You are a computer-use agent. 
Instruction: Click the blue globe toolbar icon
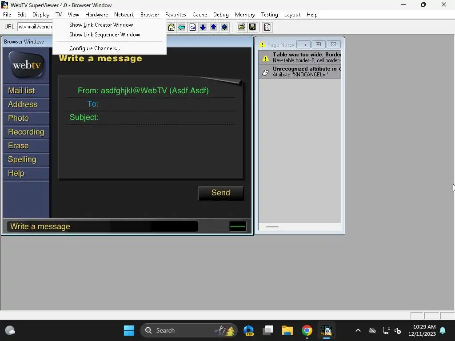coord(224,27)
